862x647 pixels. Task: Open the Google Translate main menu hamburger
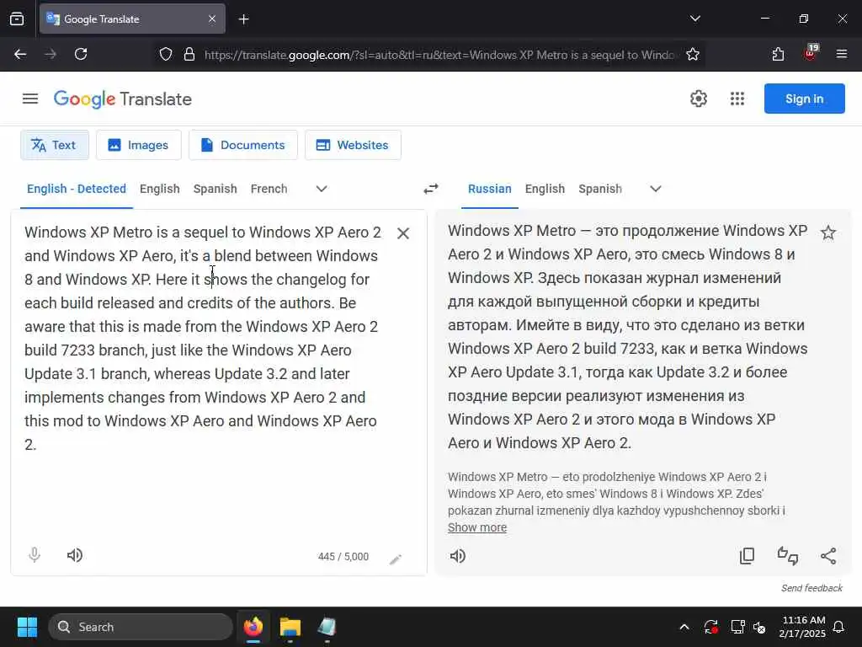coord(30,99)
